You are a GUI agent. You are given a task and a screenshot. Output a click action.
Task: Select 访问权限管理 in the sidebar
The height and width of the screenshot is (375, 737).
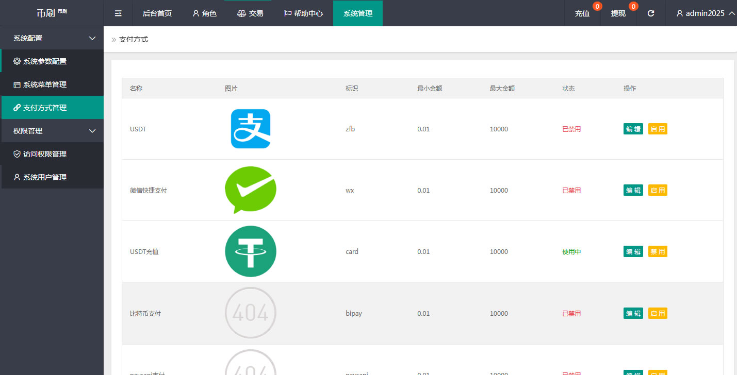coord(45,154)
